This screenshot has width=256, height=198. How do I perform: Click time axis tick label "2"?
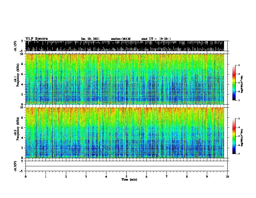[x=66, y=177]
